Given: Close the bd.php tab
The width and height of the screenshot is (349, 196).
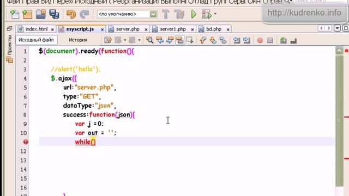Looking at the screenshot, I should [228, 29].
